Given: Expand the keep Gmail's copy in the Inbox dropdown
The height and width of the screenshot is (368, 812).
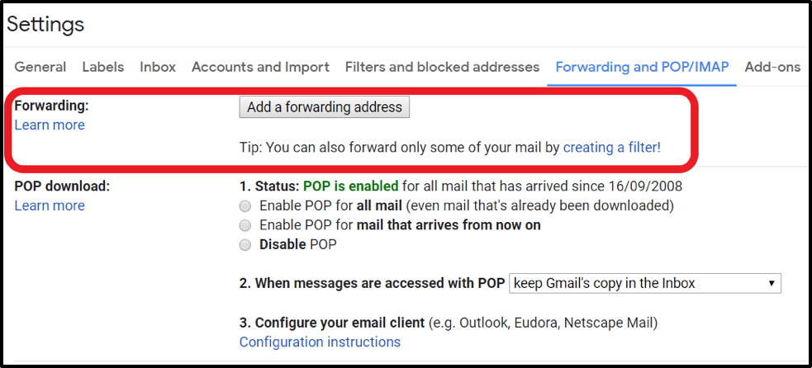Looking at the screenshot, I should click(x=645, y=283).
